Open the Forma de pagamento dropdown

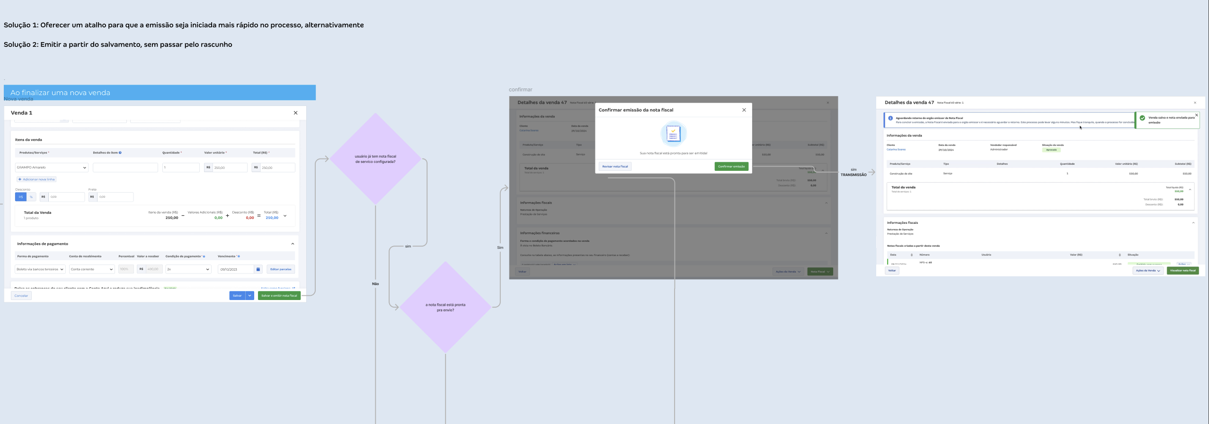tap(40, 269)
